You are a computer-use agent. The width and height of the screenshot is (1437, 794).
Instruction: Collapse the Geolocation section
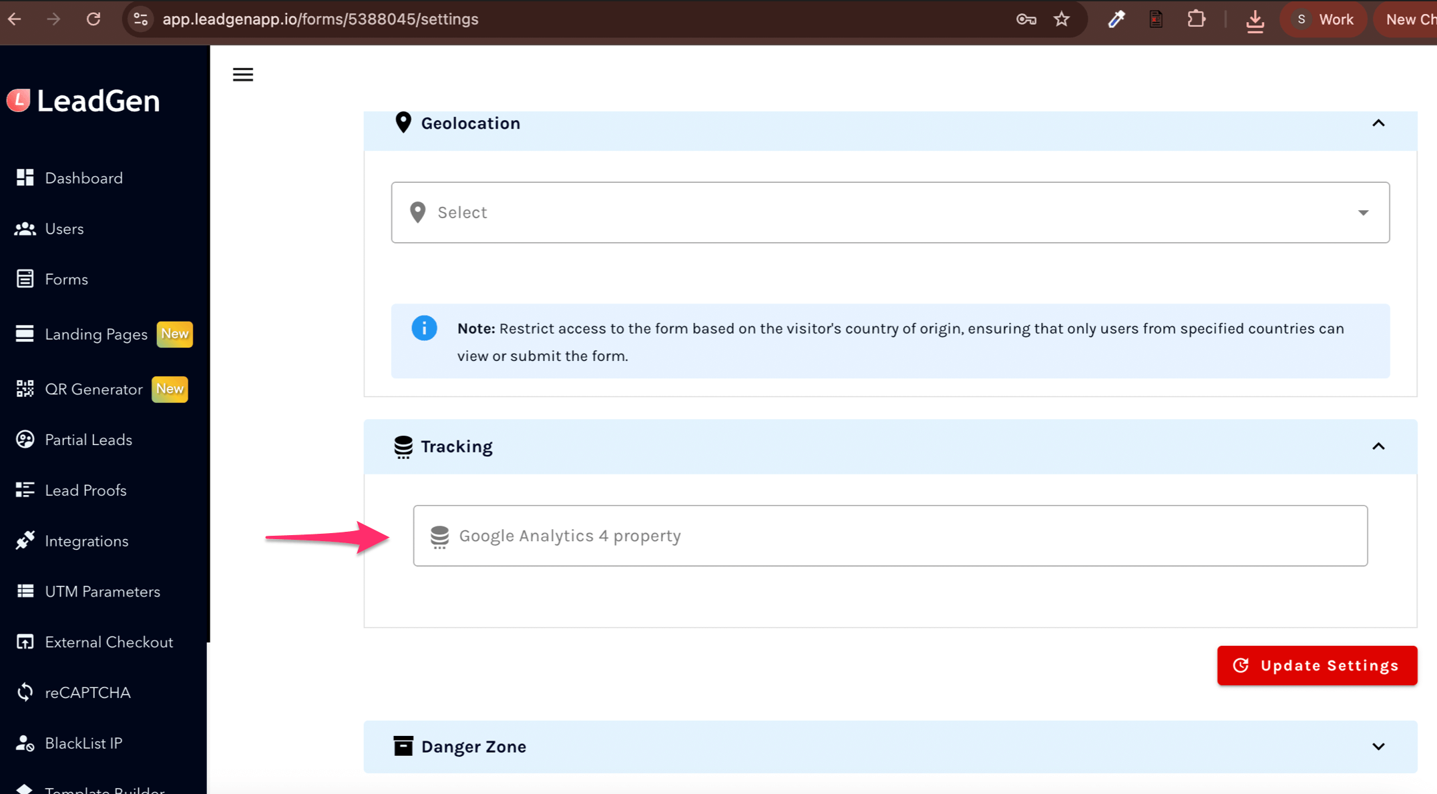click(1378, 123)
